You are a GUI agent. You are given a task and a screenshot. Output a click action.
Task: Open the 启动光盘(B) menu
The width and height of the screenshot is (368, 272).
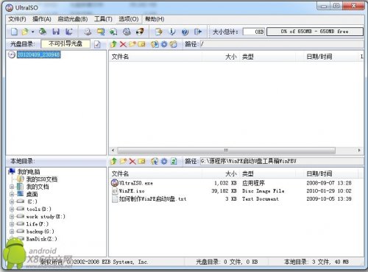point(73,19)
